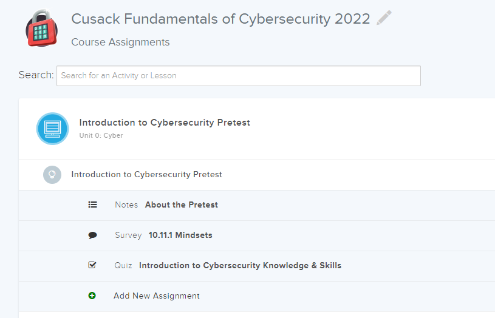Open the About the Pretest notes
The height and width of the screenshot is (318, 495).
pos(181,205)
